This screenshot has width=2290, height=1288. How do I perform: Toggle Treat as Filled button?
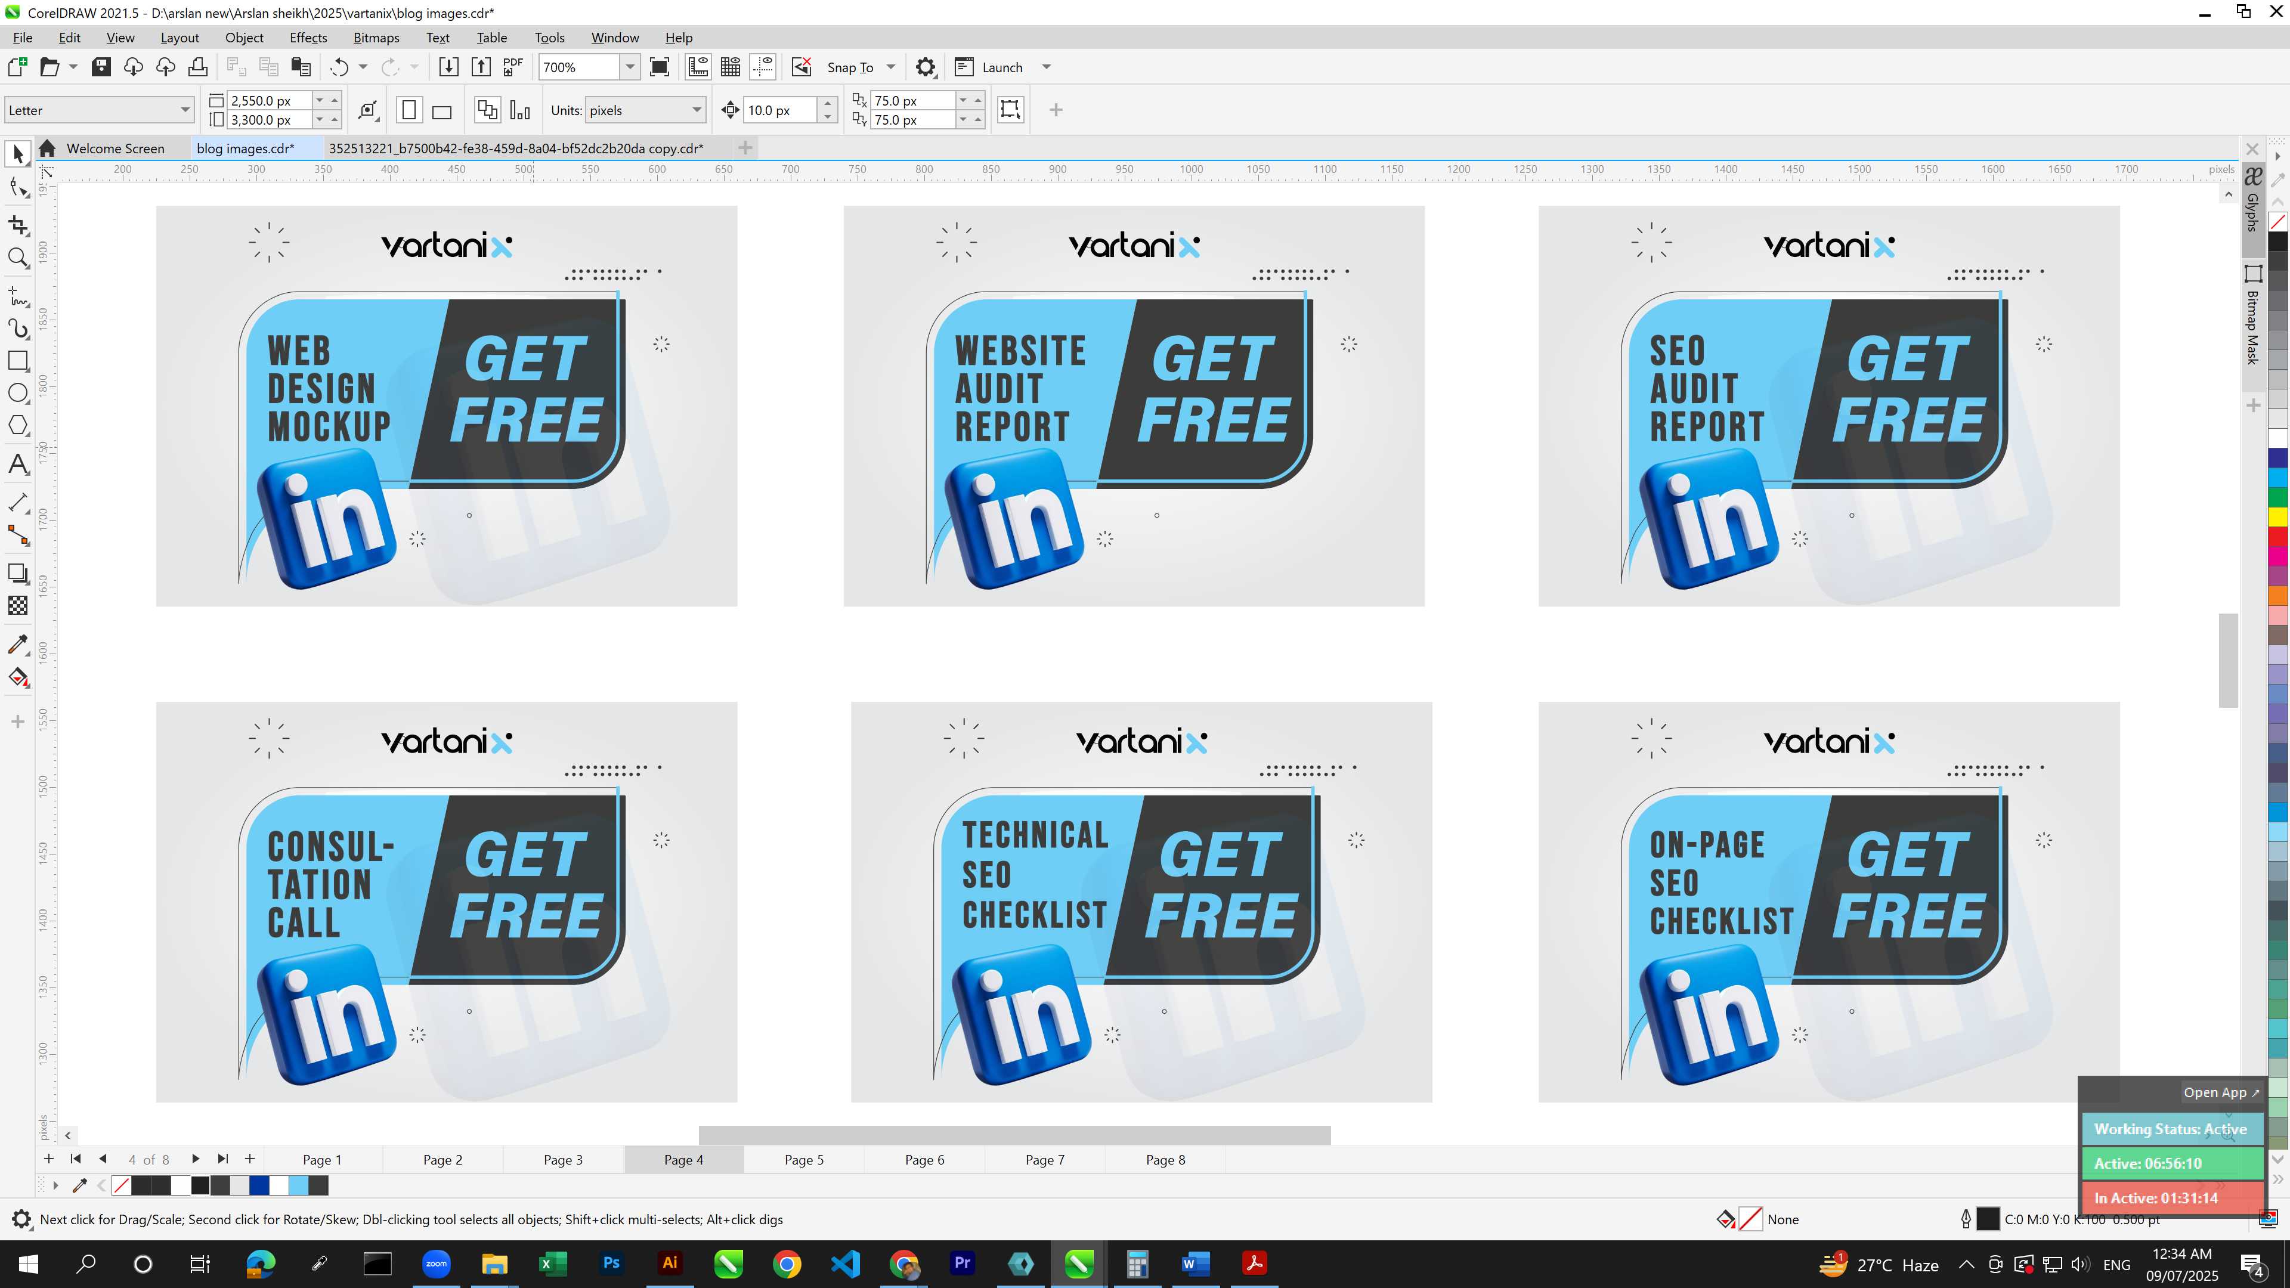click(x=1011, y=109)
